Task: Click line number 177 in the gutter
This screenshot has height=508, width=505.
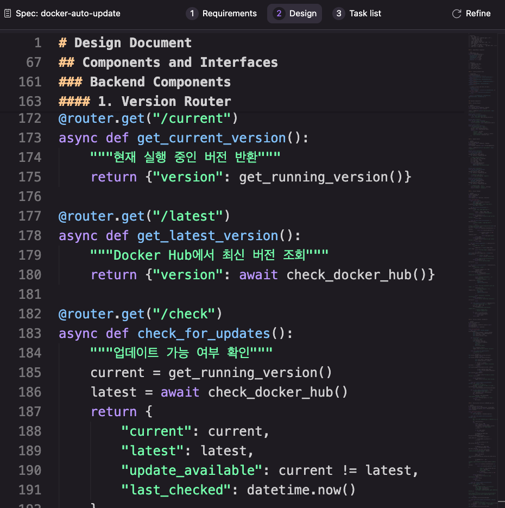Action: (x=30, y=216)
